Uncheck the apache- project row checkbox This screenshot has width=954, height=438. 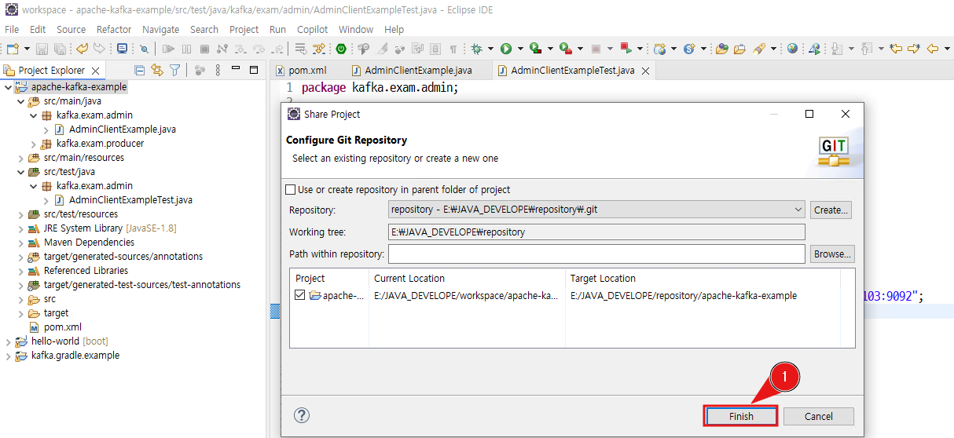300,296
